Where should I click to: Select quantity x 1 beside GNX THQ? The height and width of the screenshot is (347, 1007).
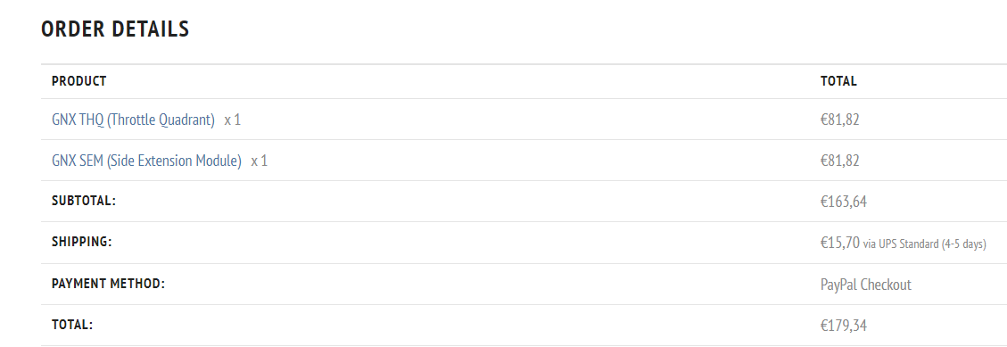[233, 120]
